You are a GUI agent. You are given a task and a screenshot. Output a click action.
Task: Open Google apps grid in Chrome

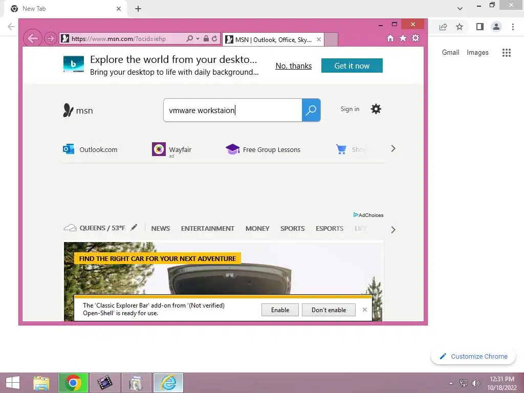506,53
